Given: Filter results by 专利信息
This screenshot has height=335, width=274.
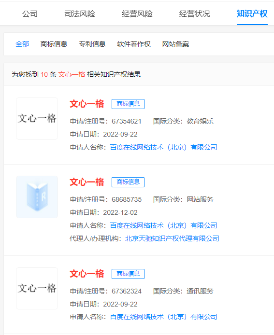Looking at the screenshot, I should click(92, 44).
